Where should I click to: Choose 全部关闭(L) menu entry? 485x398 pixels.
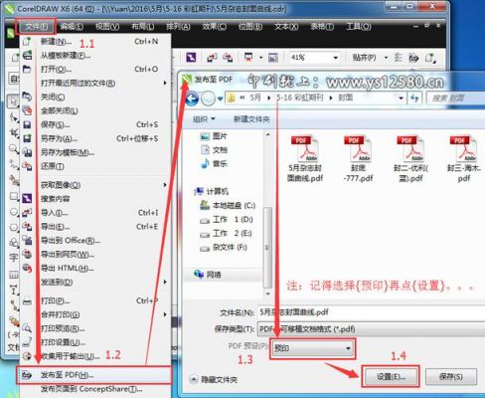[96, 110]
